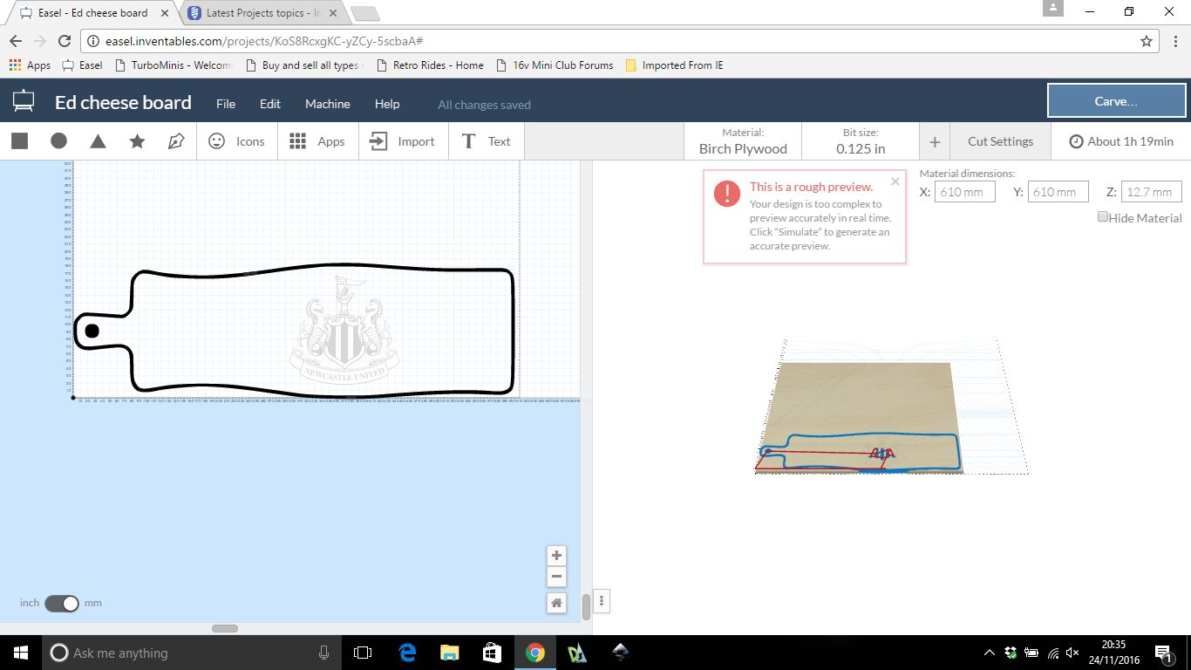
Task: Open the Easel bookmark
Action: click(x=82, y=65)
